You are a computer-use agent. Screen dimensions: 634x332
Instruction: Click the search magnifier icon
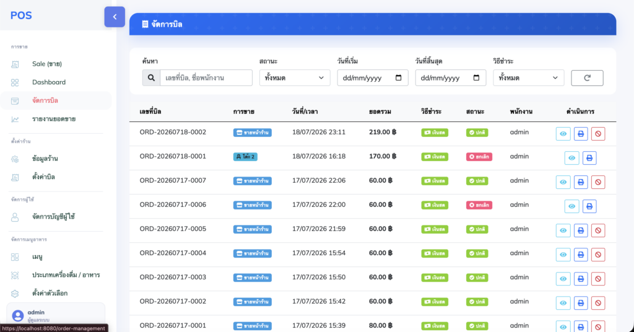point(151,77)
